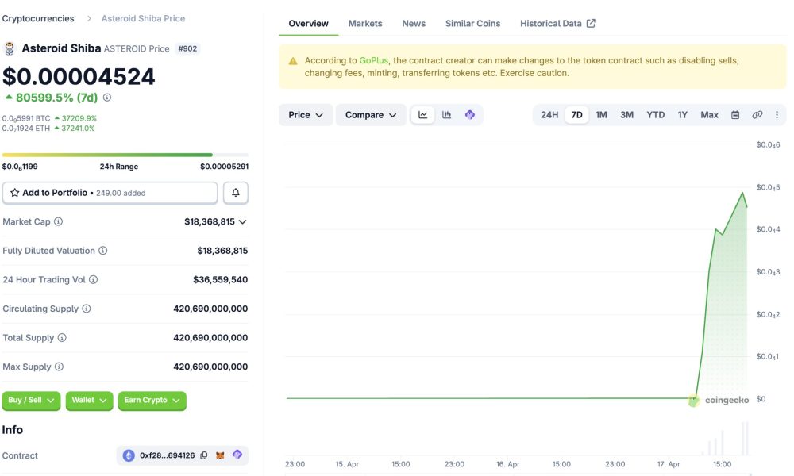The image size is (794, 476).
Task: Copy the contract address with copy icon
Action: pyautogui.click(x=203, y=455)
